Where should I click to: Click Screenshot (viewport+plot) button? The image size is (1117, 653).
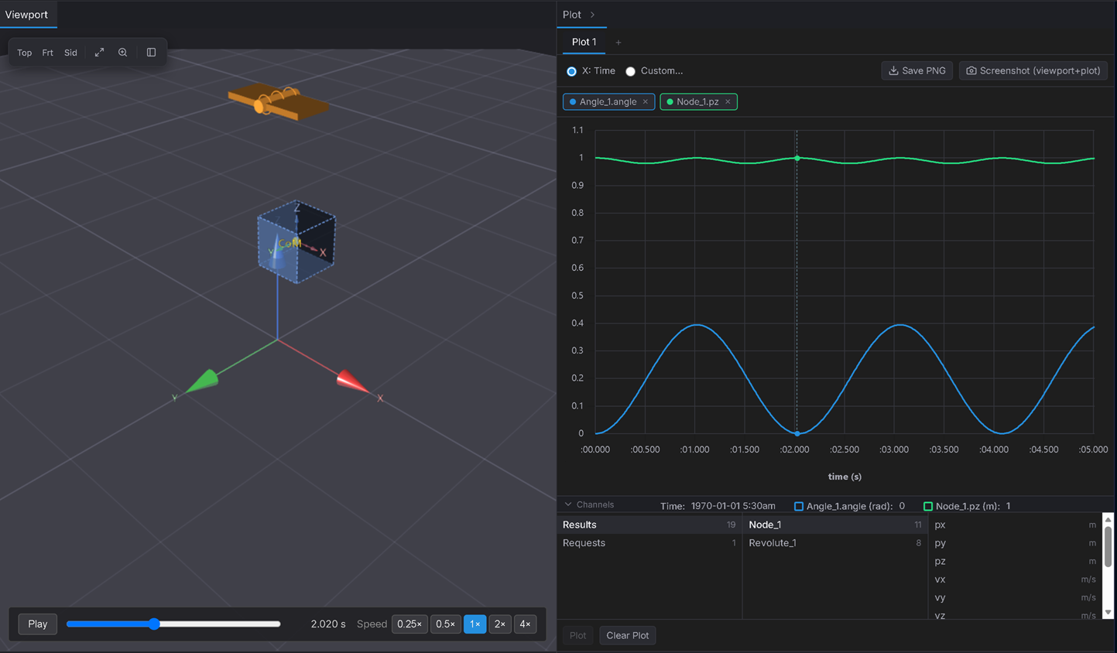pyautogui.click(x=1033, y=70)
